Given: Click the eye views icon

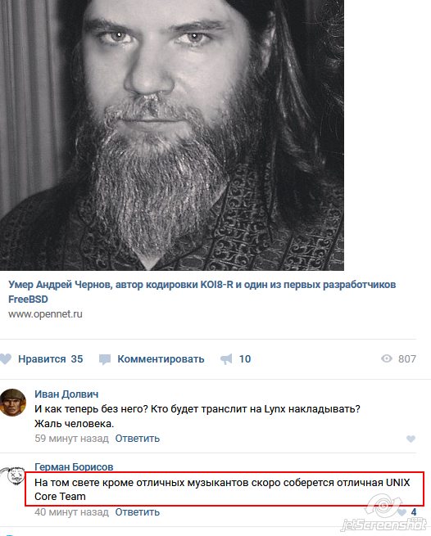Looking at the screenshot, I should [x=387, y=358].
